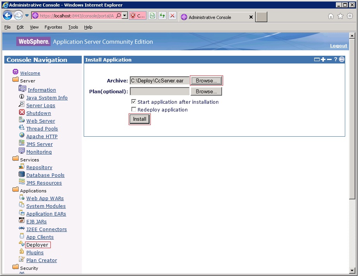358x276 pixels.
Task: Click the EJB JARs icon
Action: point(22,220)
